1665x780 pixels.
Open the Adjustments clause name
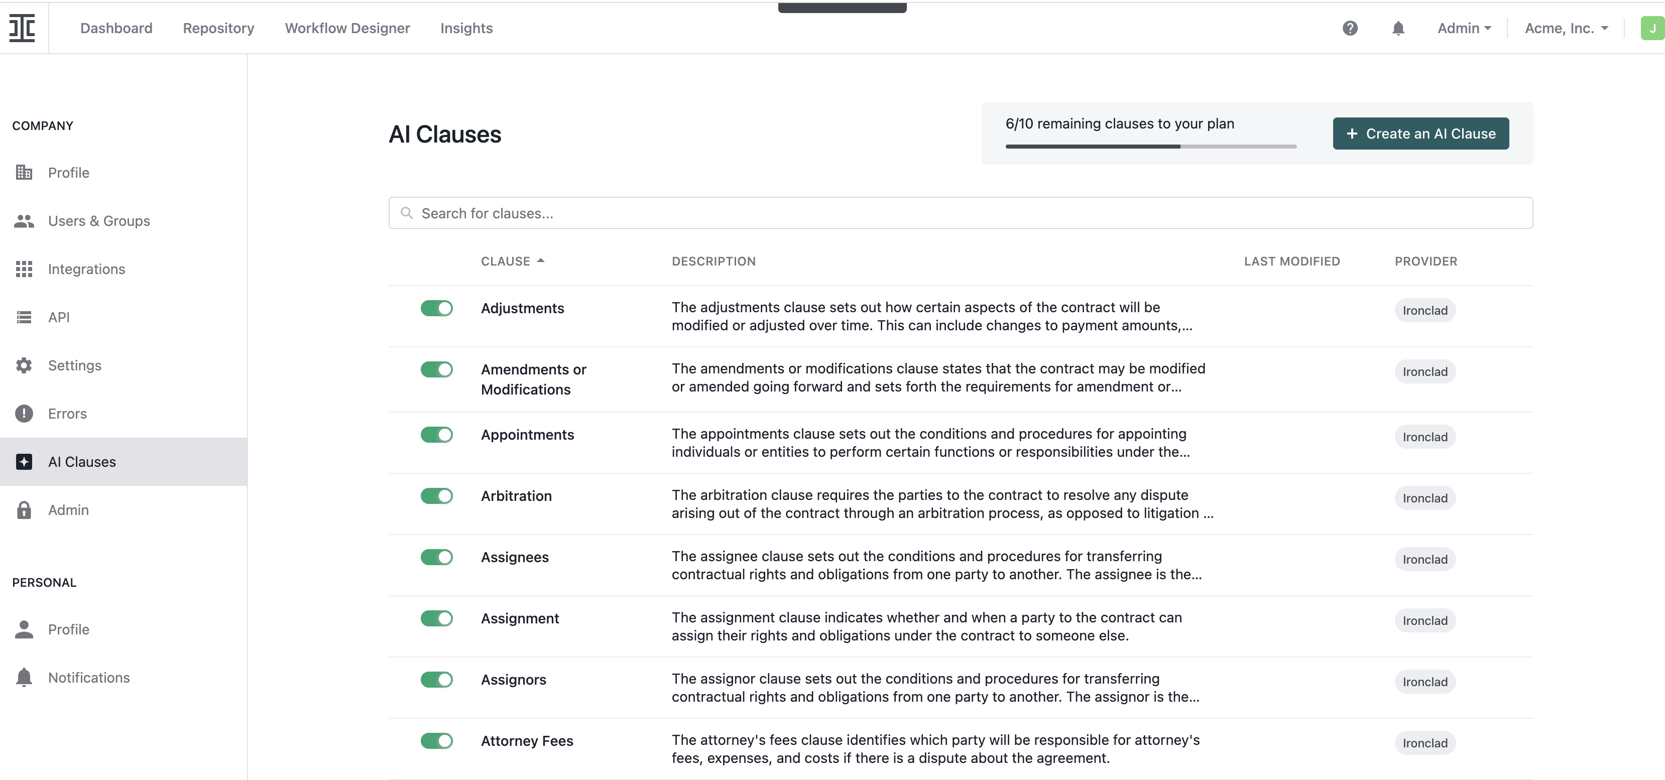pyautogui.click(x=522, y=308)
